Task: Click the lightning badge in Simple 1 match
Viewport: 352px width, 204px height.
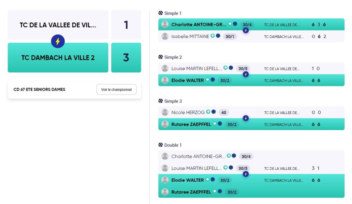Action: [x=245, y=30]
